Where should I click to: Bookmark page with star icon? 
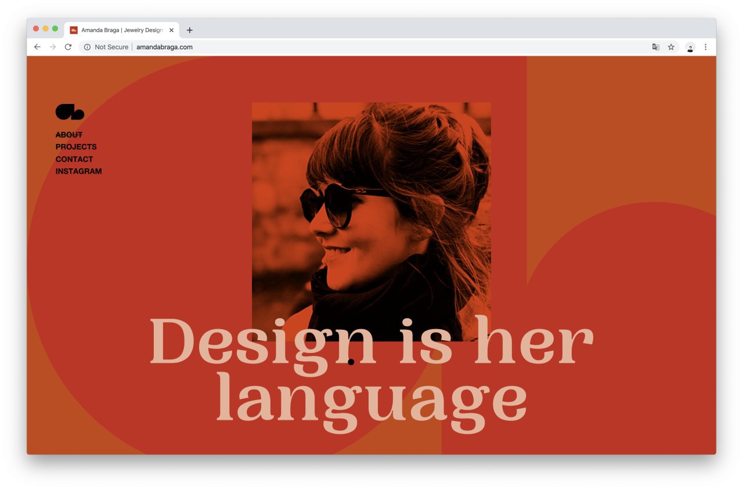[671, 47]
